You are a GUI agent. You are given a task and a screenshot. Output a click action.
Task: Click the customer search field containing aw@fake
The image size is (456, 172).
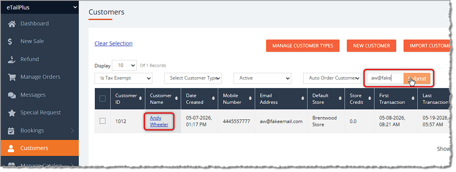coord(385,78)
